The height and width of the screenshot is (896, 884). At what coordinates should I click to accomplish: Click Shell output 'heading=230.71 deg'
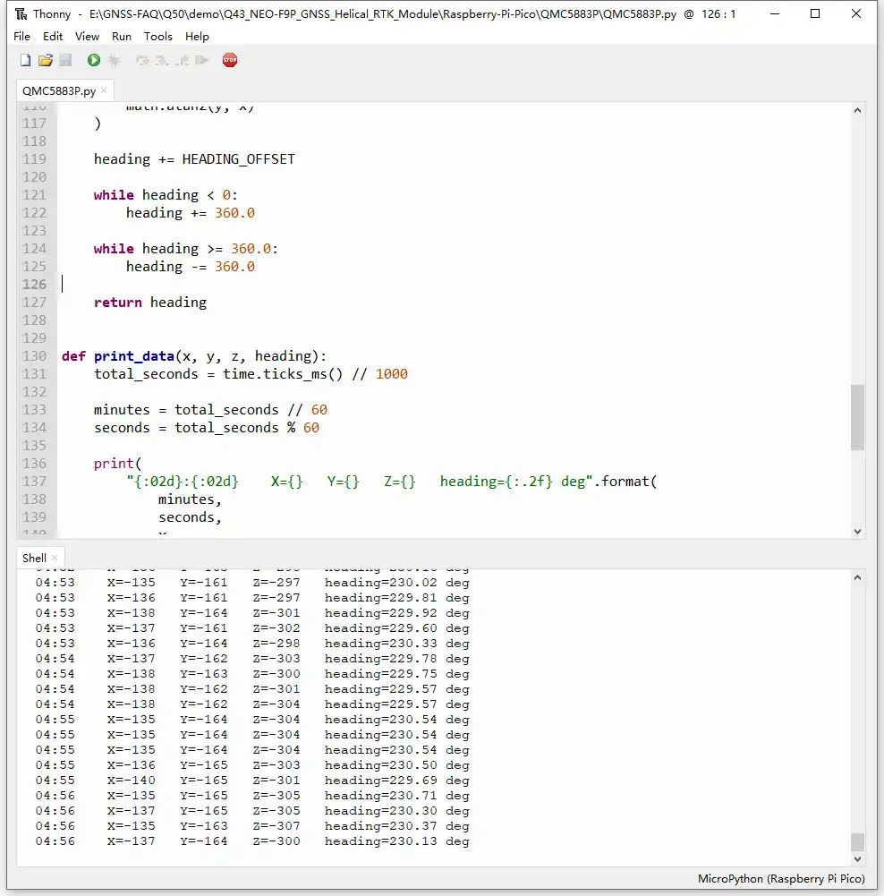[397, 796]
